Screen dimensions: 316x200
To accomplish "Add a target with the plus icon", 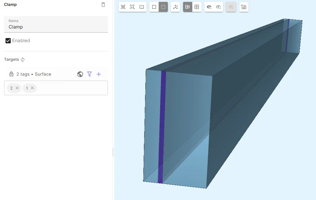I will tap(99, 74).
